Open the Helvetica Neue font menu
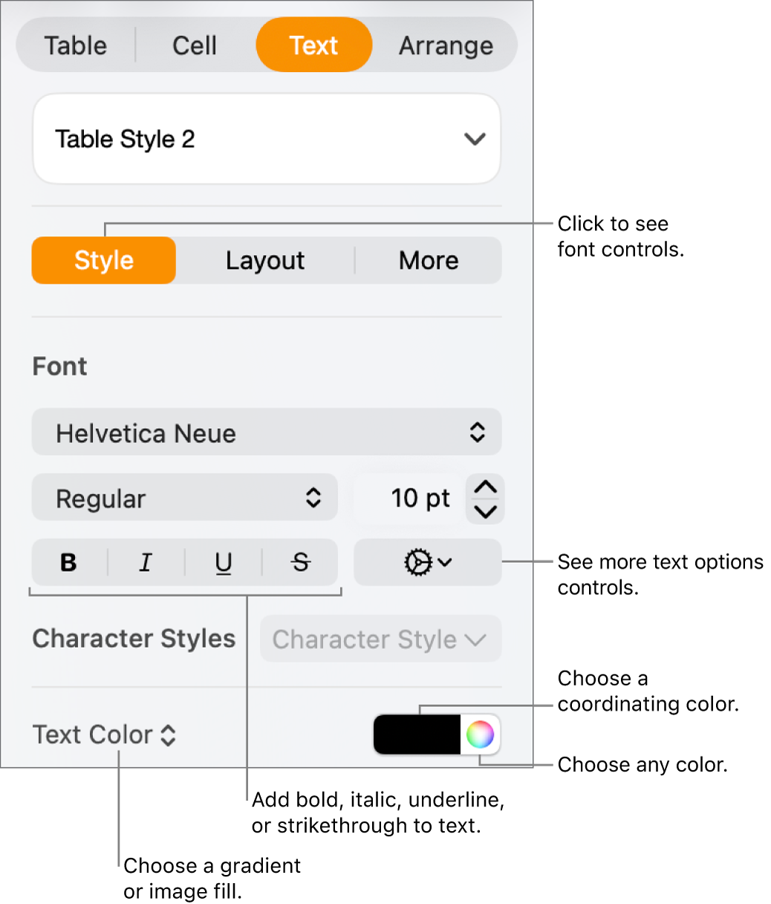The width and height of the screenshot is (771, 904). tap(267, 433)
